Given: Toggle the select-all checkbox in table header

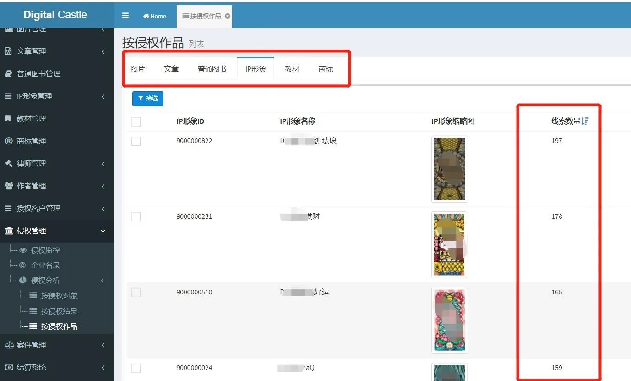Looking at the screenshot, I should [x=136, y=122].
